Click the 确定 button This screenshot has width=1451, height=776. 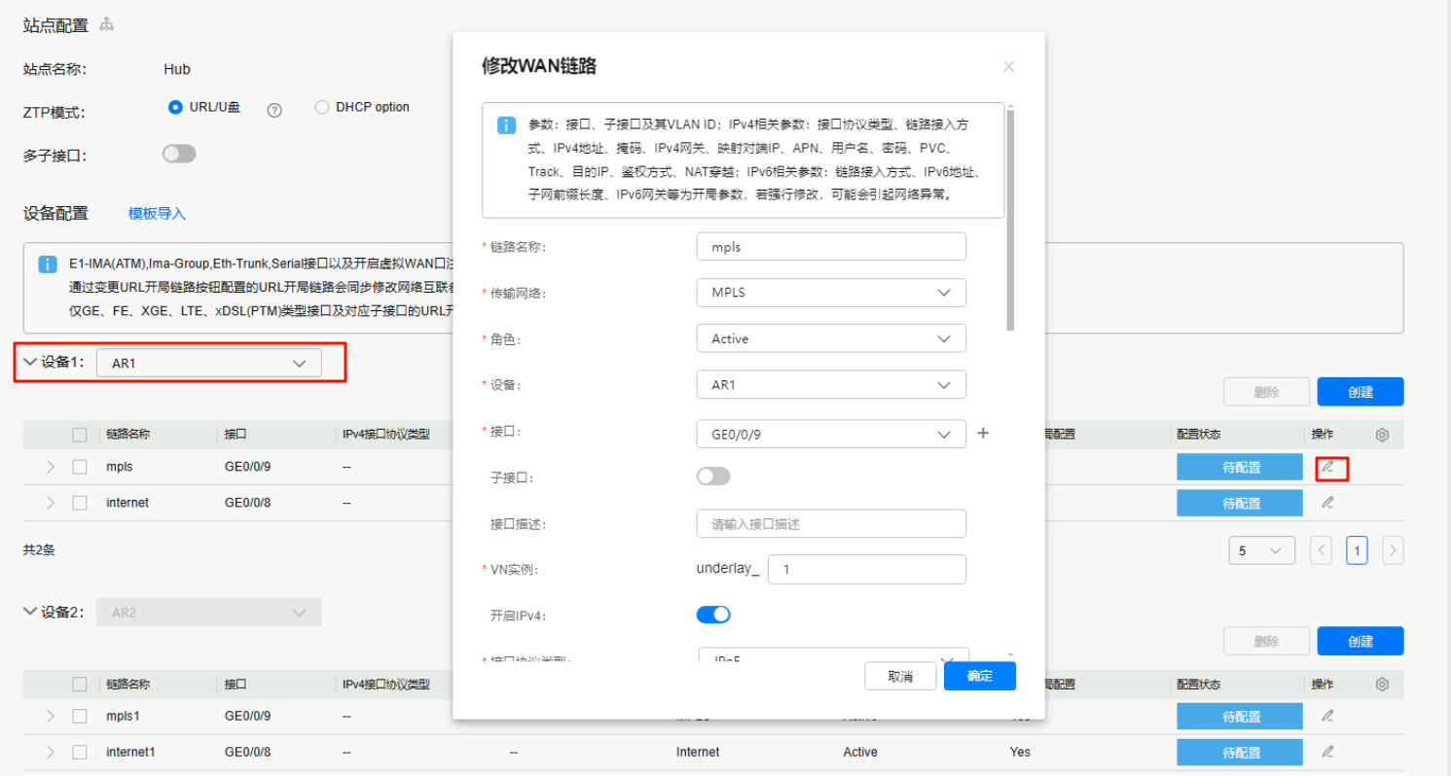click(979, 677)
